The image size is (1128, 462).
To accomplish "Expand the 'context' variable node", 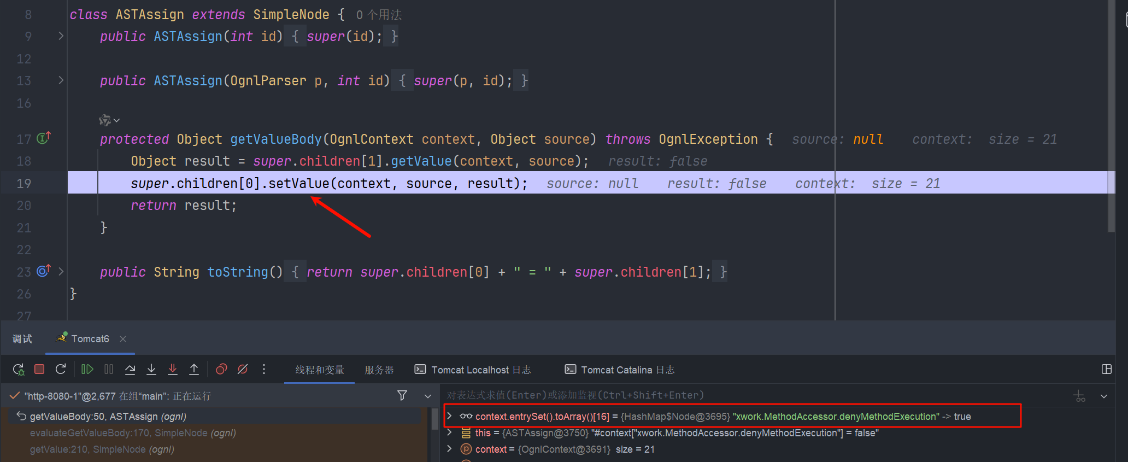I will coord(449,449).
